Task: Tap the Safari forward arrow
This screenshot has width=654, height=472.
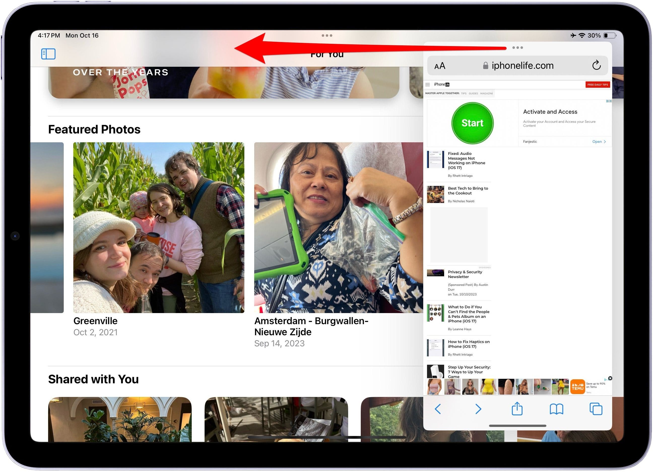Action: (x=478, y=409)
